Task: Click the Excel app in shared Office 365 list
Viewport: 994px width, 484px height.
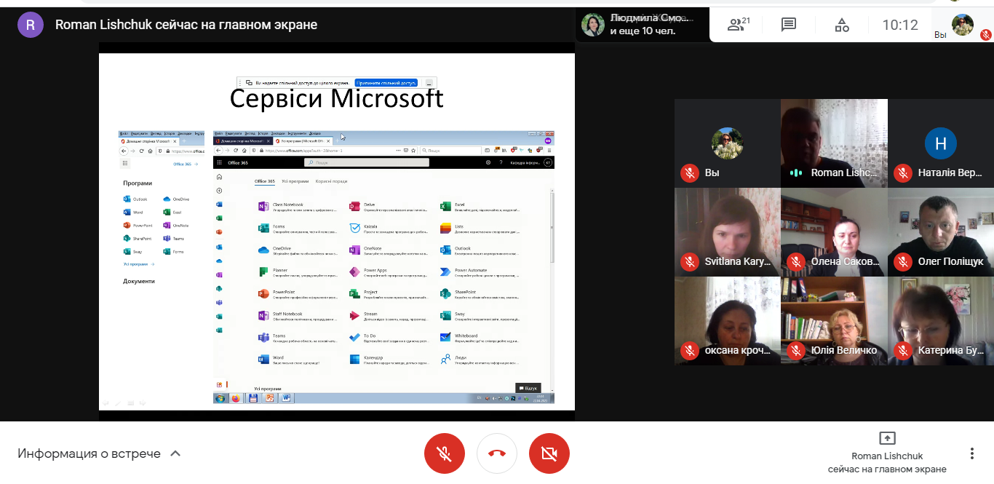Action: (x=479, y=207)
